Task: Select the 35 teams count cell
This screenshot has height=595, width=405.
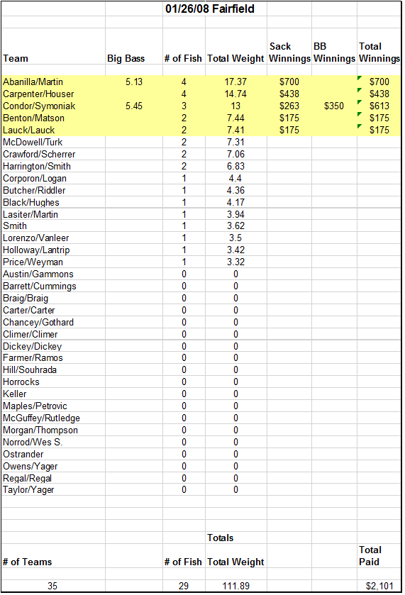Action: coord(53,586)
